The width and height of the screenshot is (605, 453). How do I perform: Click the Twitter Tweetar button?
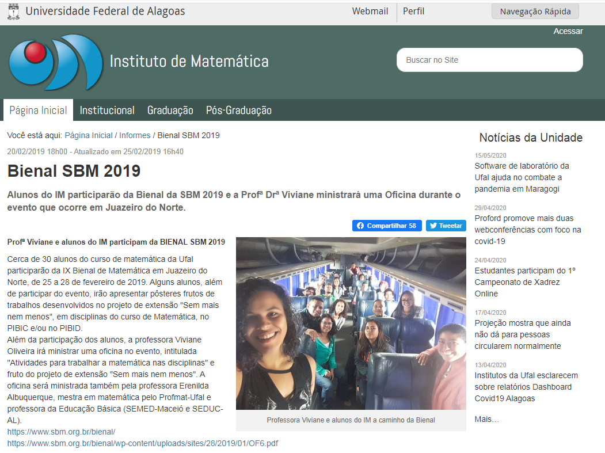pyautogui.click(x=446, y=226)
